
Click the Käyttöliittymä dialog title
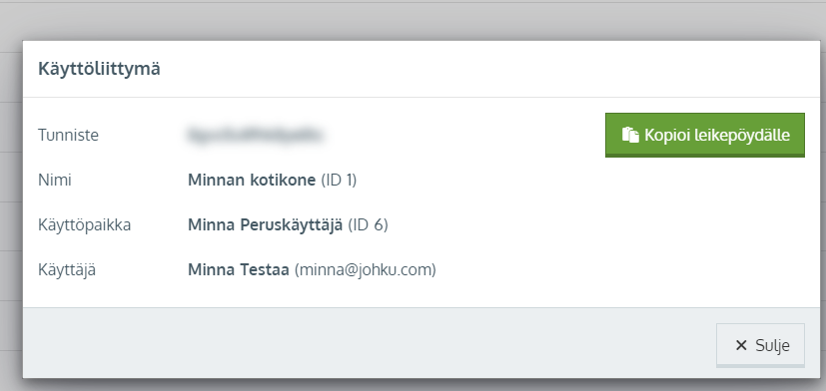click(99, 69)
